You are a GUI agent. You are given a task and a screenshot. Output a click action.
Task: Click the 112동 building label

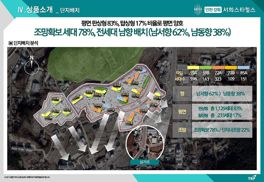point(56,111)
